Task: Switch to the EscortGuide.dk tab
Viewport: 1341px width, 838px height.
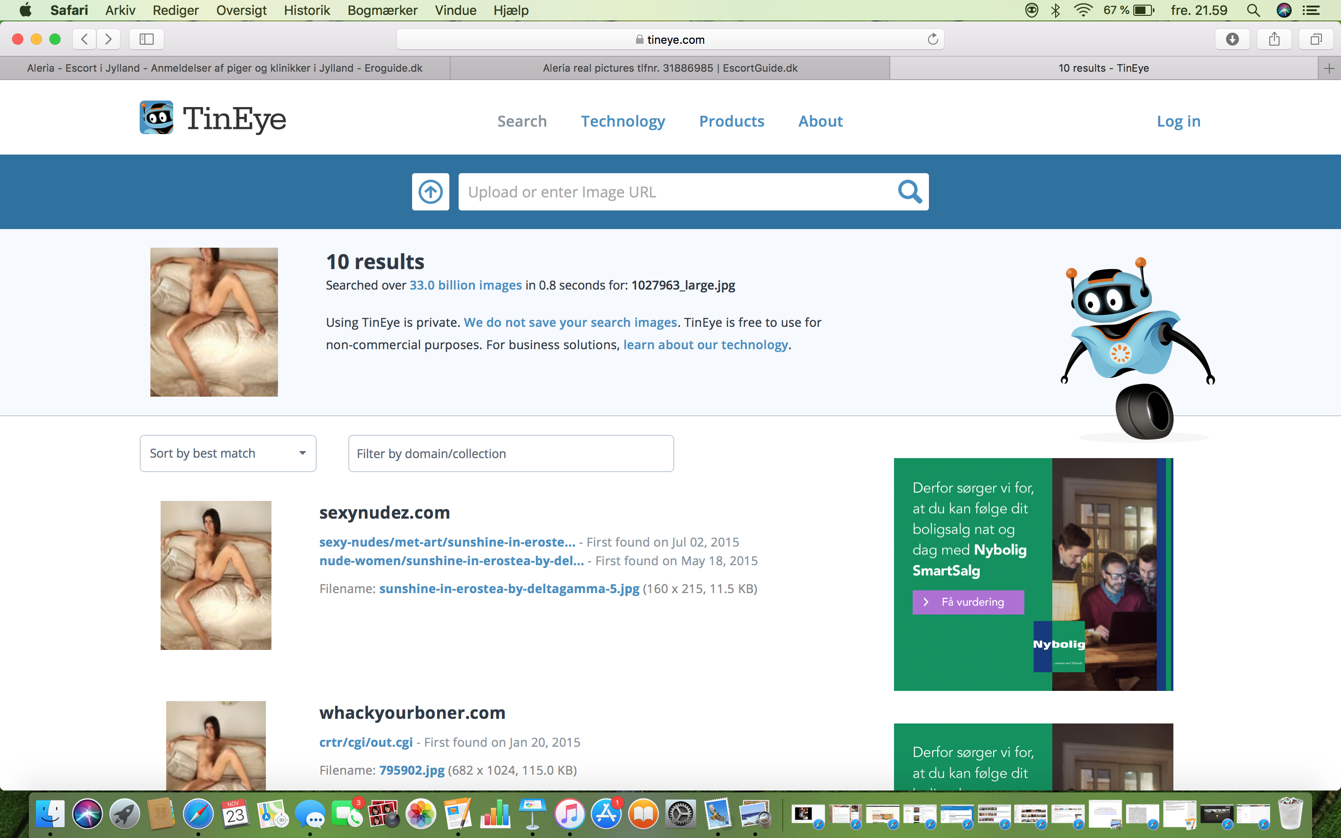Action: [x=670, y=68]
